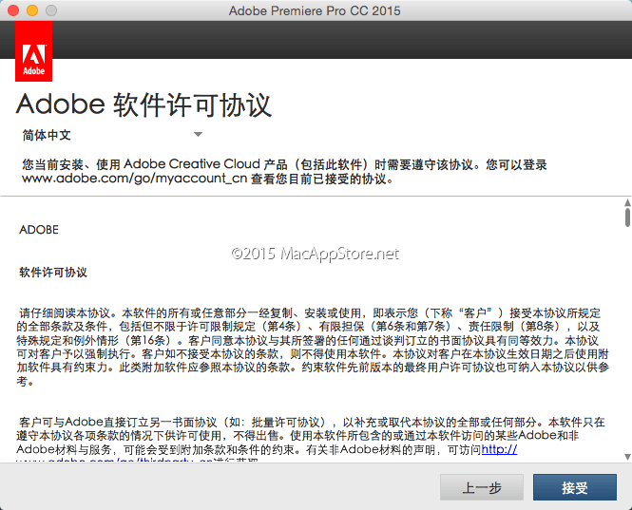
Task: Open the http:// third-party link
Action: [x=499, y=449]
